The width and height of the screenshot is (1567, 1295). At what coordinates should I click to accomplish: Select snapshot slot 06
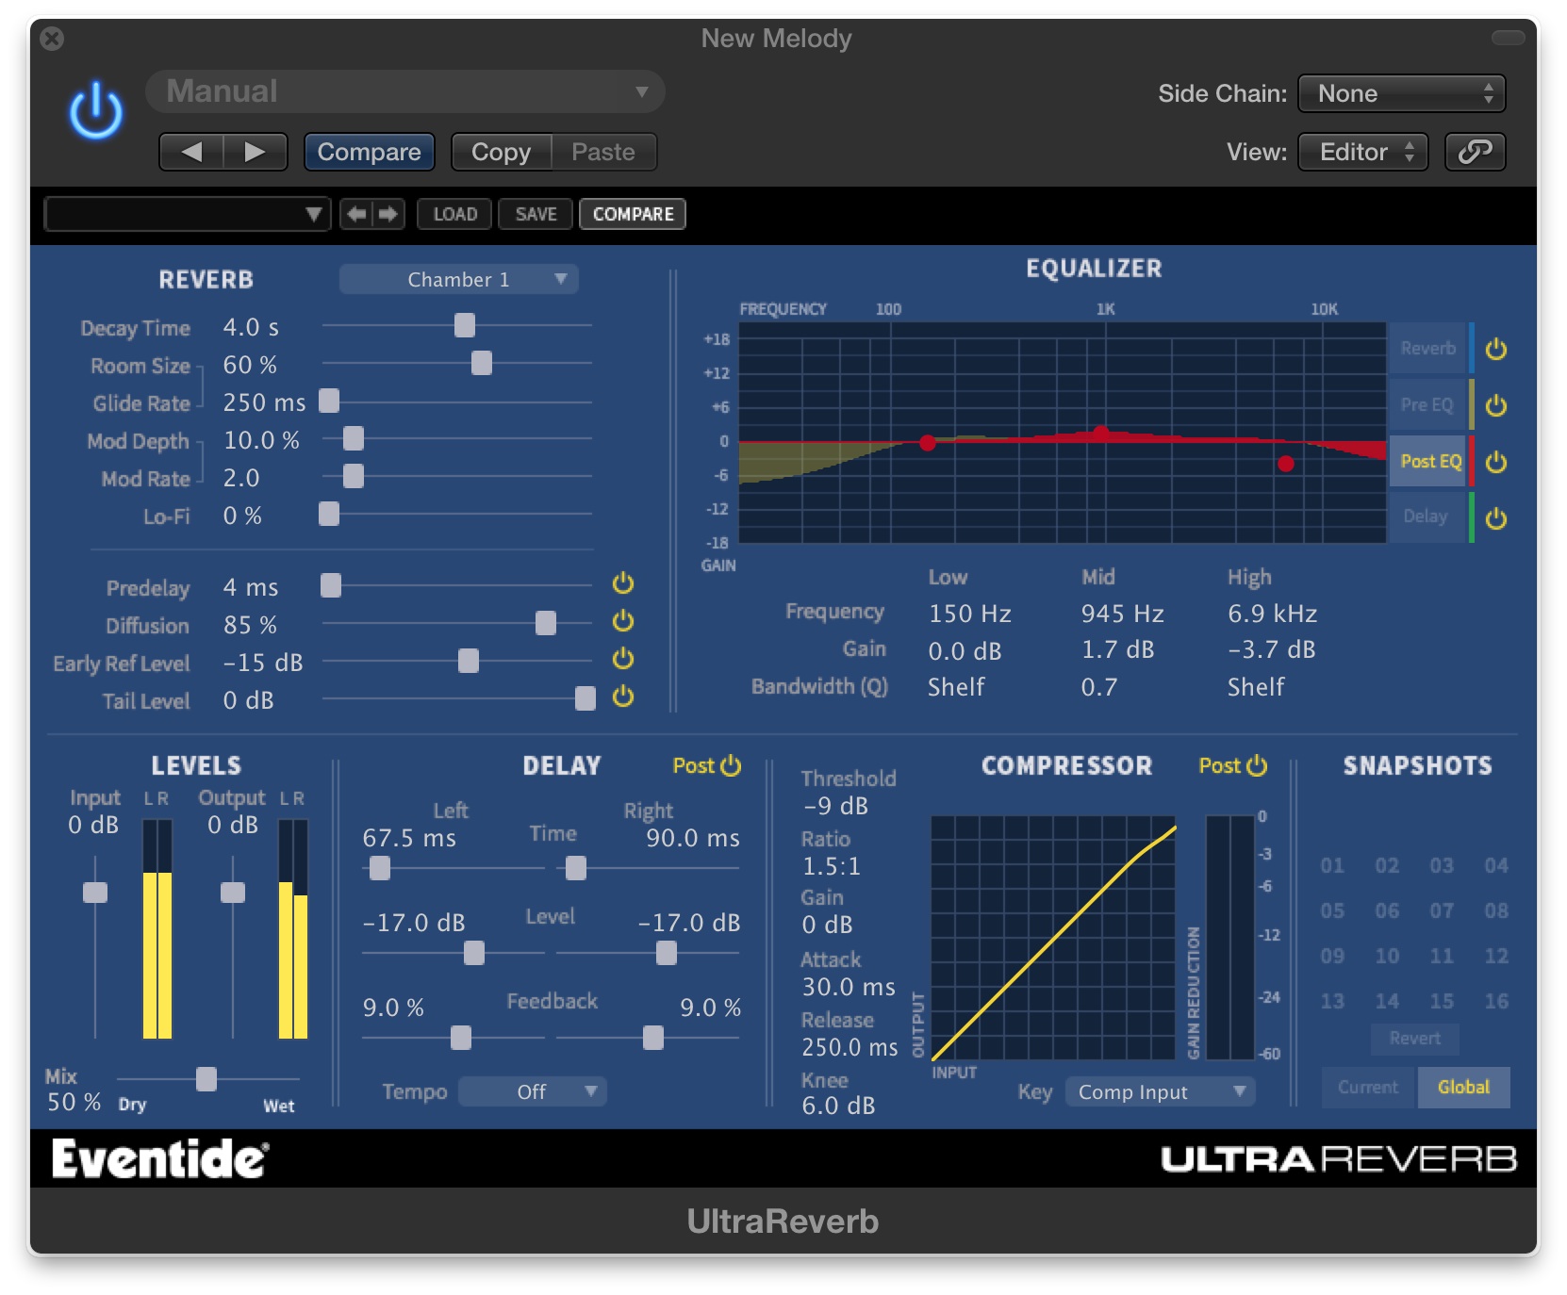coord(1387,910)
